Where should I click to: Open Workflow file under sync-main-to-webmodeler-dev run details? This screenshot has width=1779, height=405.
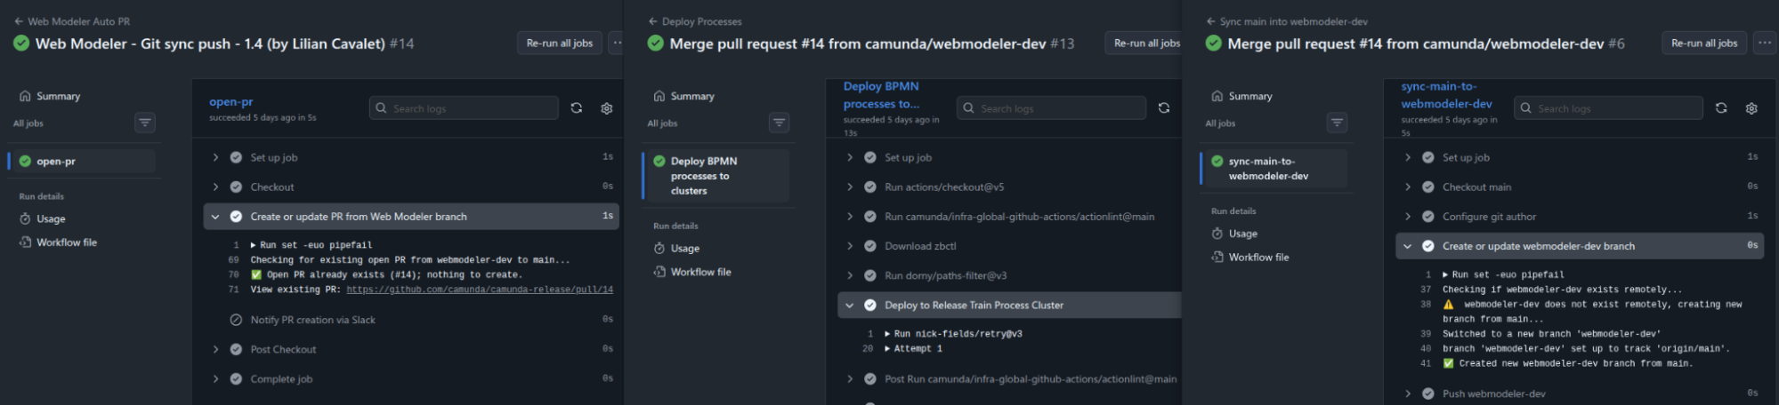1257,258
